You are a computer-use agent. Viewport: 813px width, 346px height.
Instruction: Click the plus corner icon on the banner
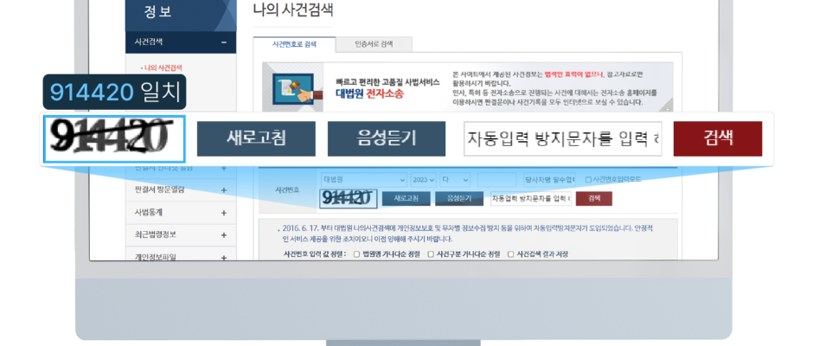pyautogui.click(x=669, y=108)
